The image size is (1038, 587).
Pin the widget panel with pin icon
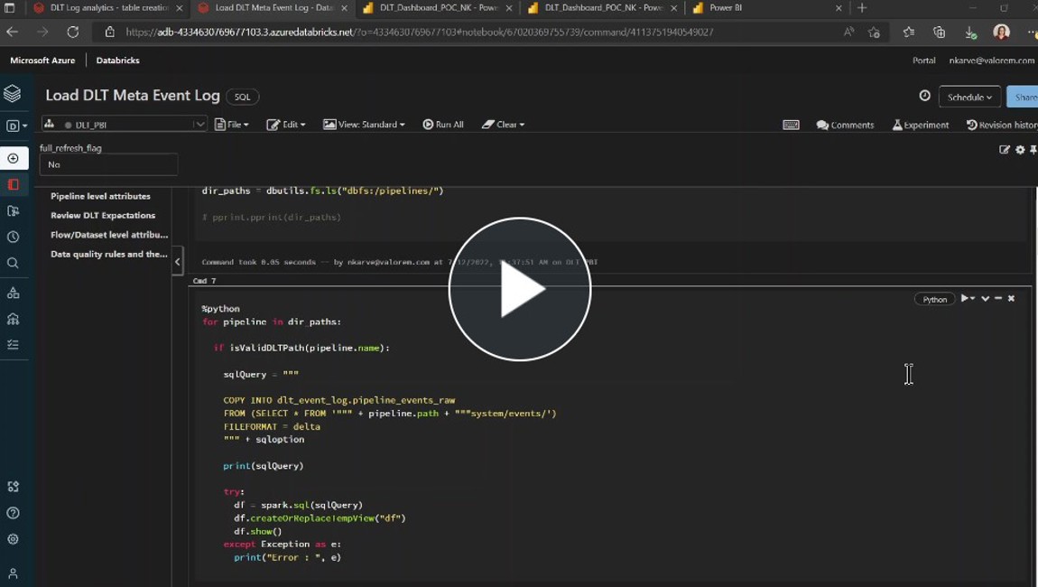(x=1033, y=150)
